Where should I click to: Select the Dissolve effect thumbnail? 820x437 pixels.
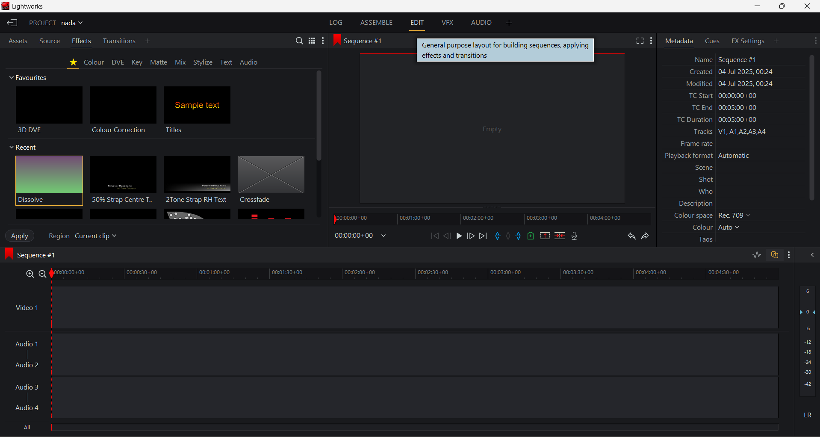click(49, 180)
